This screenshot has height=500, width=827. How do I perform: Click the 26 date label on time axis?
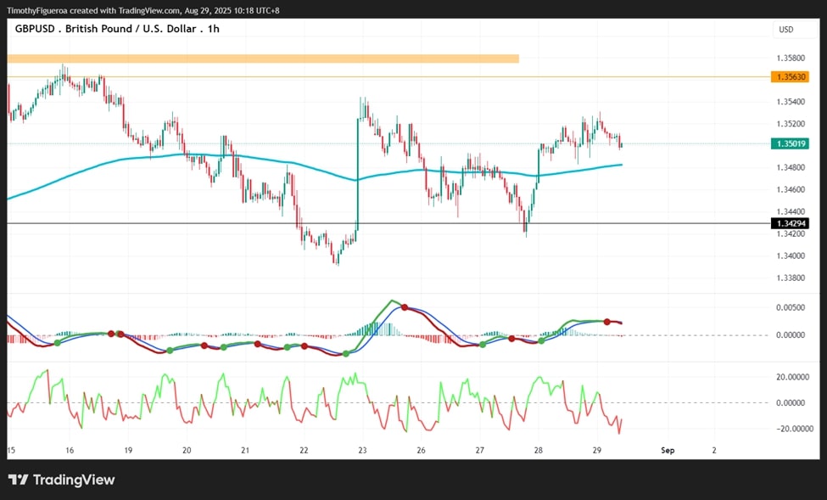click(421, 451)
